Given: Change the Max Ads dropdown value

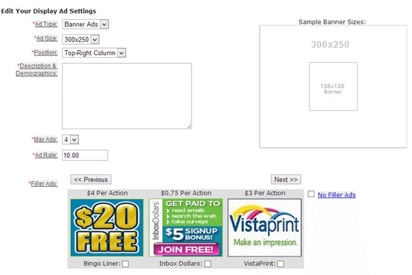Looking at the screenshot, I should [x=70, y=140].
